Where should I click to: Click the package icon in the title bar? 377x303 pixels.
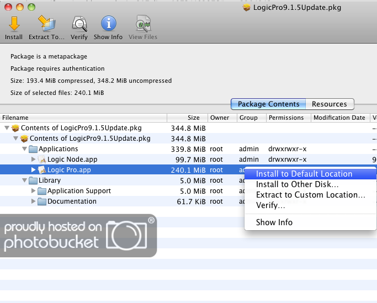coord(247,8)
